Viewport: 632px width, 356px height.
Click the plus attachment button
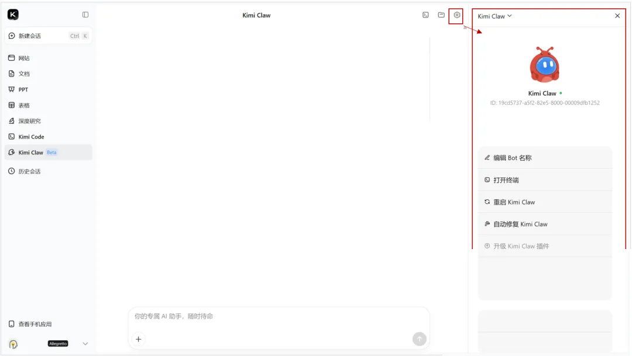click(x=138, y=339)
